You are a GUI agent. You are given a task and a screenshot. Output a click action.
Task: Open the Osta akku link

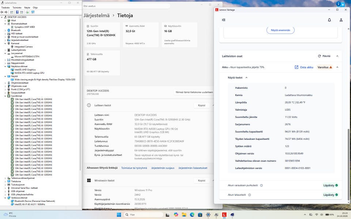[x=304, y=67]
